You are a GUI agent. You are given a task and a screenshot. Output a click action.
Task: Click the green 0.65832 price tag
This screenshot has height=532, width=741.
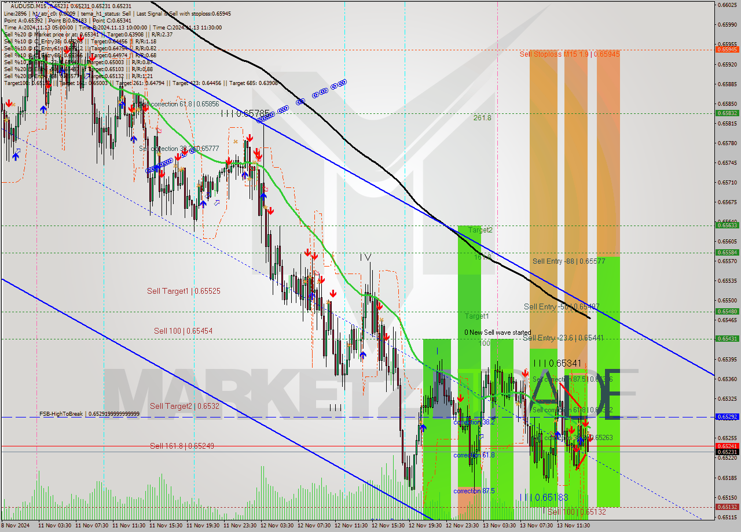coord(727,113)
